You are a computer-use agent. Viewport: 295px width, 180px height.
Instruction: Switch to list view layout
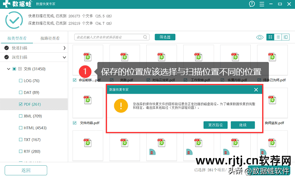pos(278,37)
